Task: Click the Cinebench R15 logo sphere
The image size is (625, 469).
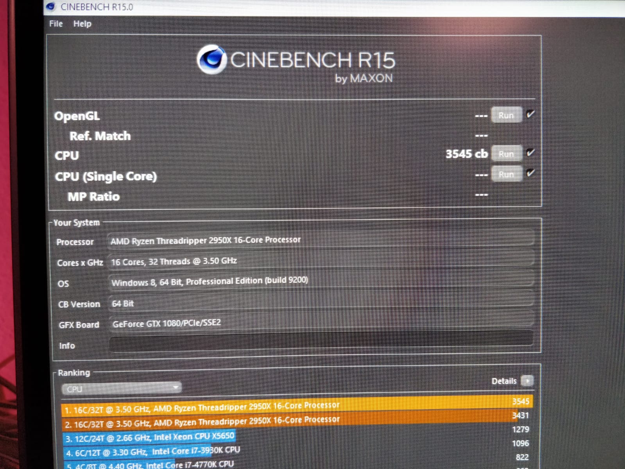Action: 211,59
